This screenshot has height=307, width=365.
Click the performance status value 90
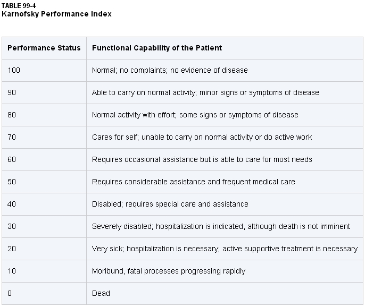pyautogui.click(x=12, y=92)
